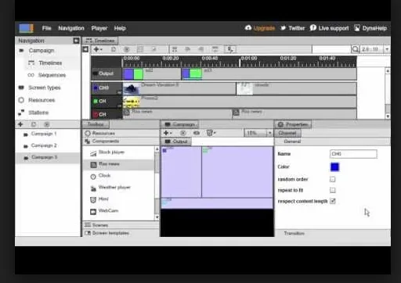This screenshot has height=283, width=401.
Task: Open the 18% zoom dropdown in Campaign panel
Action: click(269, 133)
